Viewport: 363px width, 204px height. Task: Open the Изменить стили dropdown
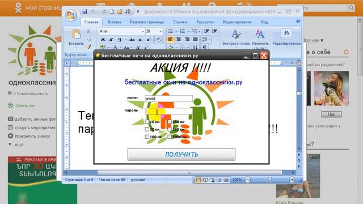[x=260, y=39]
